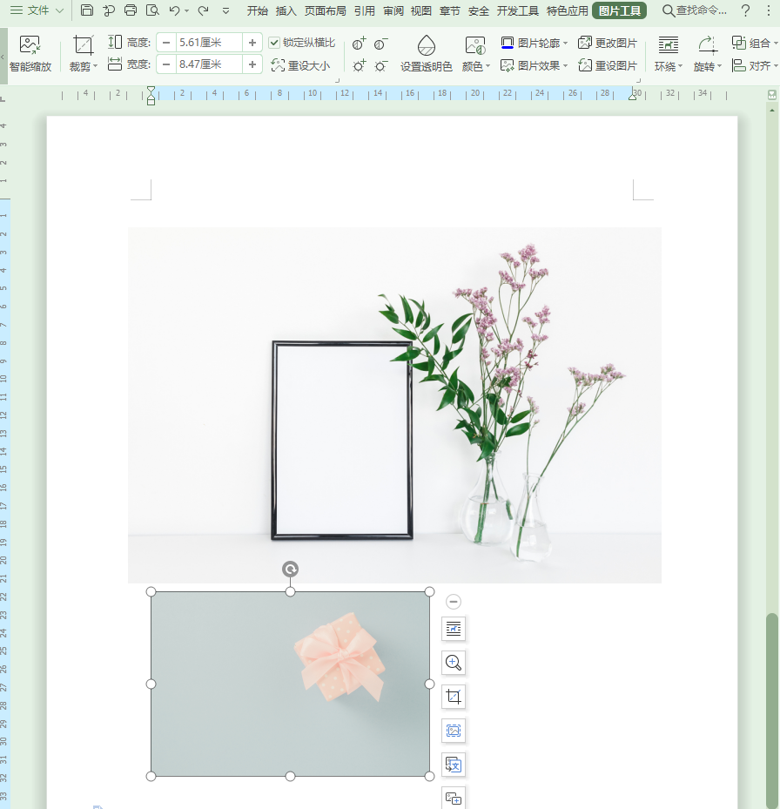
Task: Open the 对齐 align dropdown
Action: pyautogui.click(x=754, y=65)
